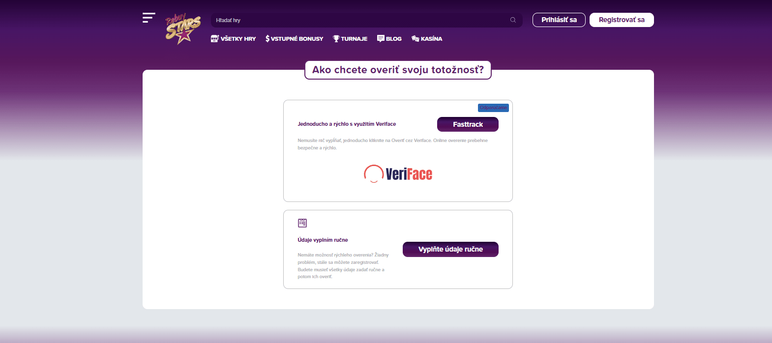Click the Rebuy Stars logo
Viewport: 772px width, 343px height.
click(183, 29)
